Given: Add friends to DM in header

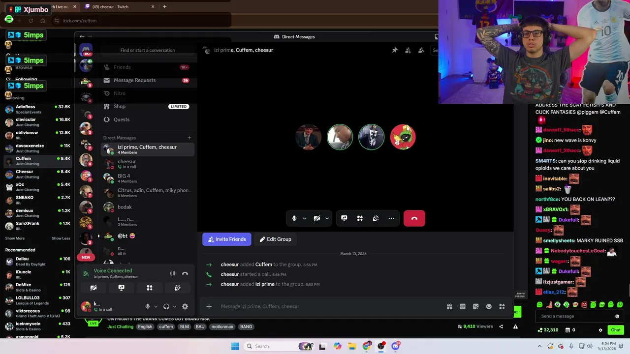Looking at the screenshot, I should point(408,50).
